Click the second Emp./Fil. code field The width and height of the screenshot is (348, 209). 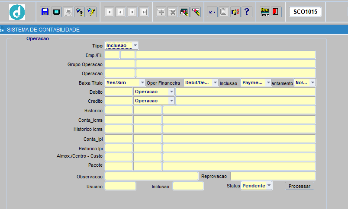128,55
